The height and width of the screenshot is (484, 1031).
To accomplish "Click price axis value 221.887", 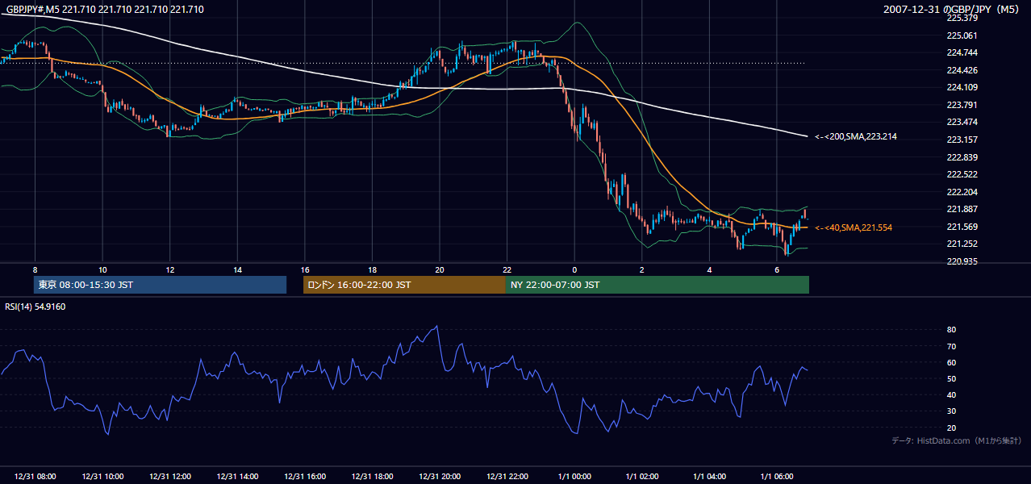I will coord(962,210).
